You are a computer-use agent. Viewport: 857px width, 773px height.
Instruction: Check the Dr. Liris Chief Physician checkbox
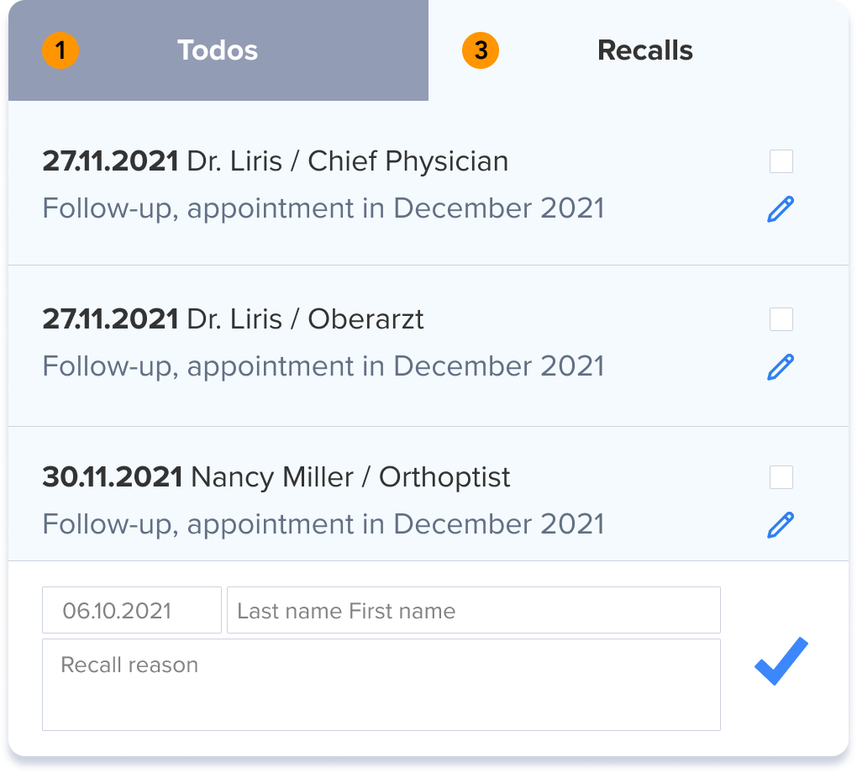click(x=781, y=161)
